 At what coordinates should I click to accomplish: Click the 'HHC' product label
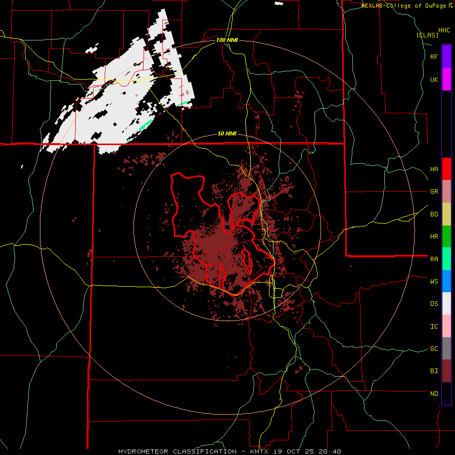444,30
